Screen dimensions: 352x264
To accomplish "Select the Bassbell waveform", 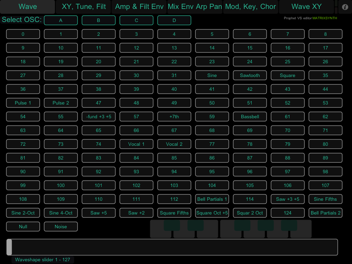I will pyautogui.click(x=250, y=117).
